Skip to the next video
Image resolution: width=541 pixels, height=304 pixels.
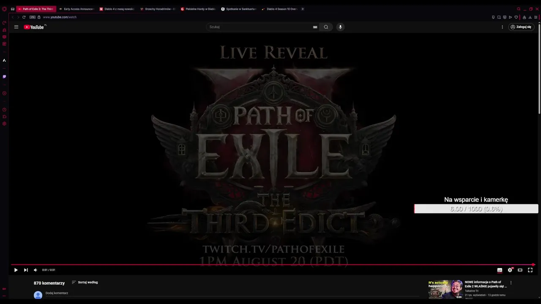(25, 270)
